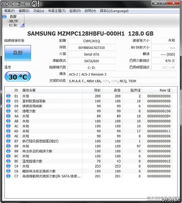Select attribute name 硬碟使用時數
Viewport: 182px width, 203px height.
tap(32, 106)
